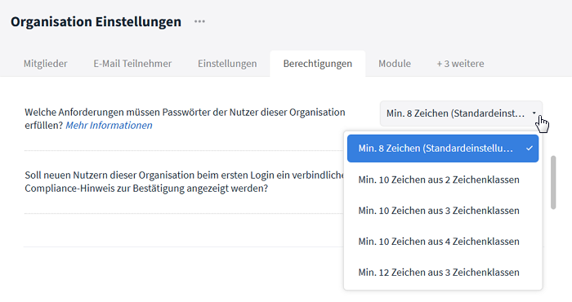
Task: Select 'Min. 10 Zeichen aus 3 Zeichenklassen'
Action: pos(443,211)
